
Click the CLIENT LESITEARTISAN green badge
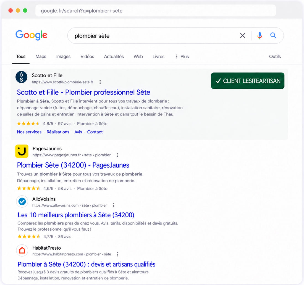pyautogui.click(x=248, y=81)
